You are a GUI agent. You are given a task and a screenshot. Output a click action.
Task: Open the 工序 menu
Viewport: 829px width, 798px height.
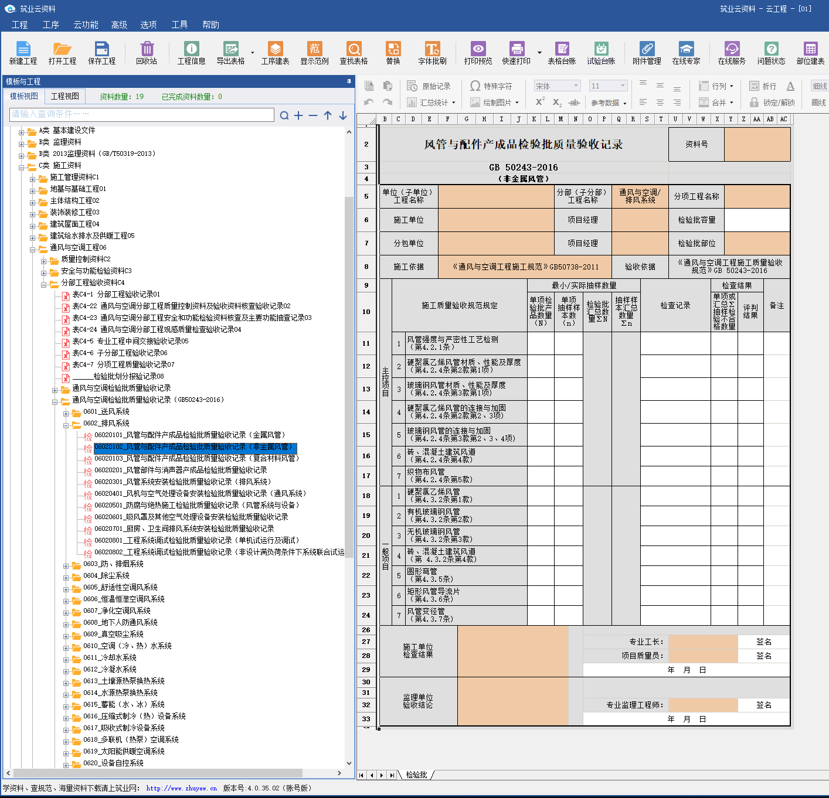tap(50, 25)
